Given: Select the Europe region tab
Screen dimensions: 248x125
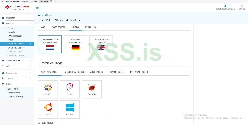Looking at the screenshot, I should pyautogui.click(x=75, y=27).
